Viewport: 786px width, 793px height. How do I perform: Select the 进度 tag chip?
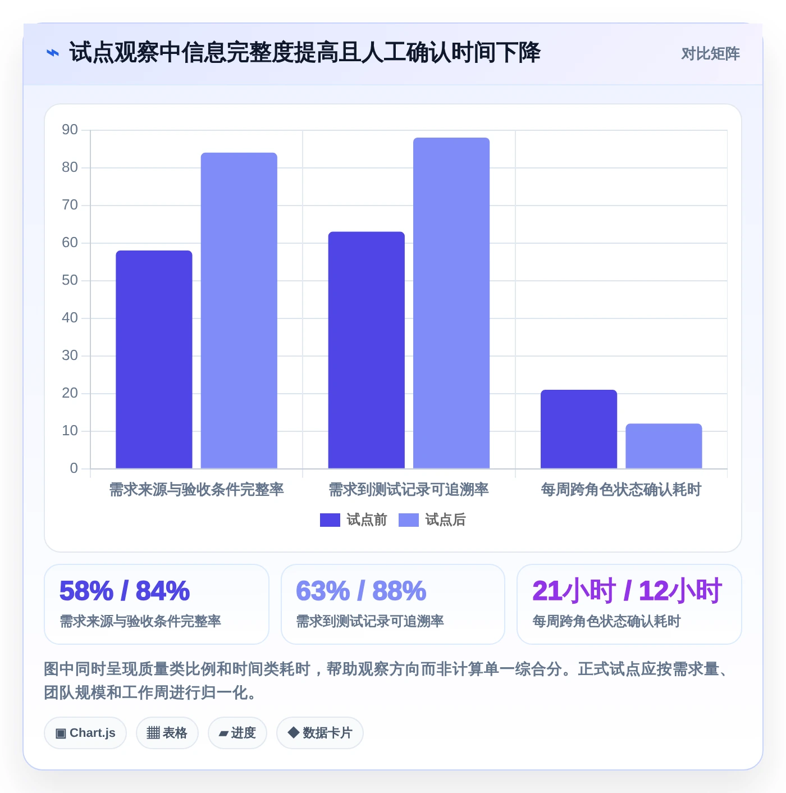(x=237, y=733)
